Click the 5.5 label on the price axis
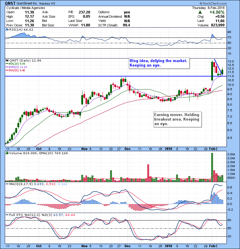This screenshot has width=240, height=249. click(230, 138)
